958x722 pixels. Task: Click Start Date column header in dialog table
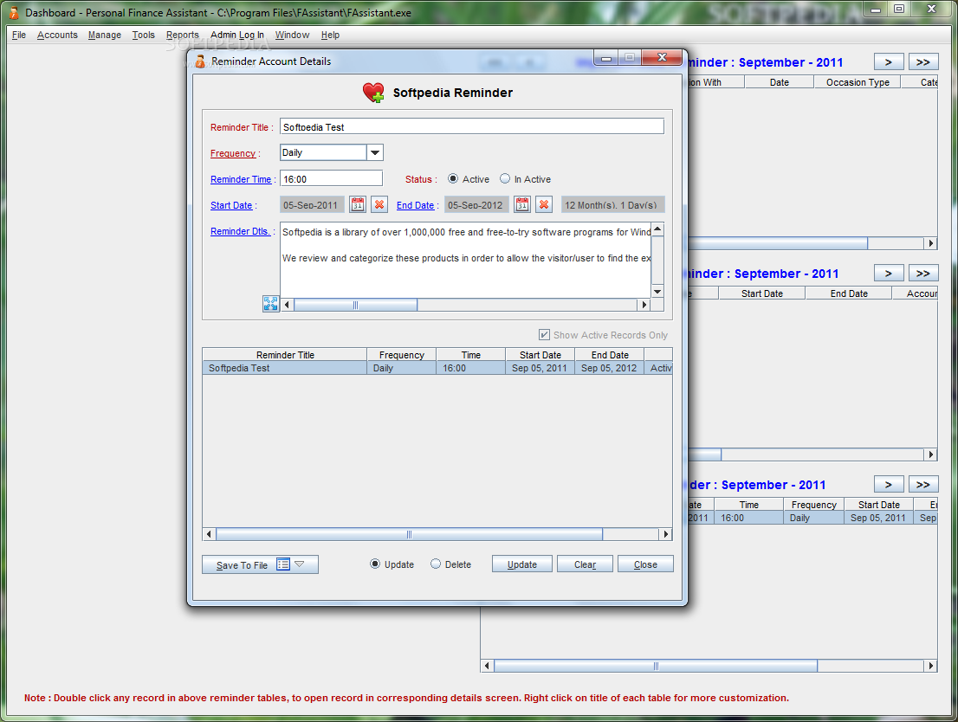540,355
